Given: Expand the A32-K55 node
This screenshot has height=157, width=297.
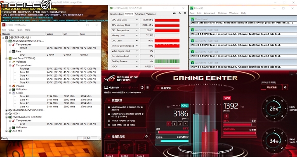Looking at the screenshot, I should 7,131.
